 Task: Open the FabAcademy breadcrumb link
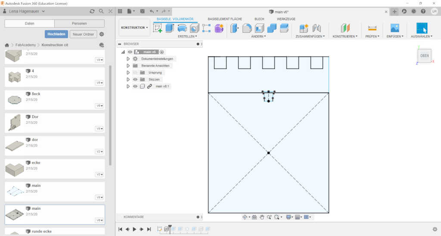25,45
